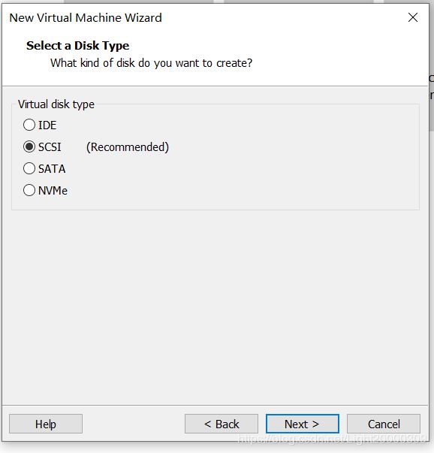Screen dimensions: 434x453
Task: Proceed with the Next > button
Action: (303, 424)
